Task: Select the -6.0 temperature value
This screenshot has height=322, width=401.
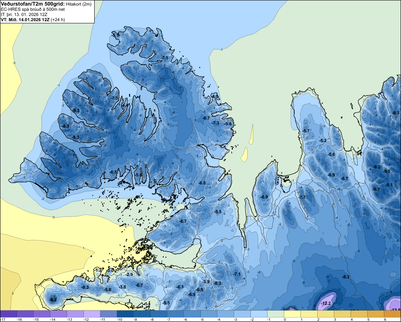Action: pyautogui.click(x=202, y=183)
